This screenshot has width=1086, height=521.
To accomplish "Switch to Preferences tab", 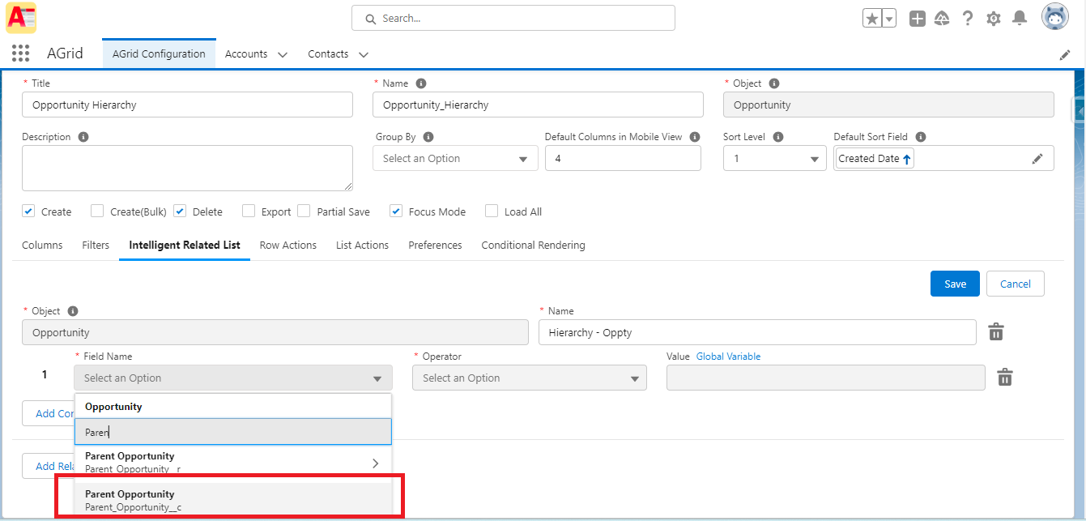I will 435,245.
